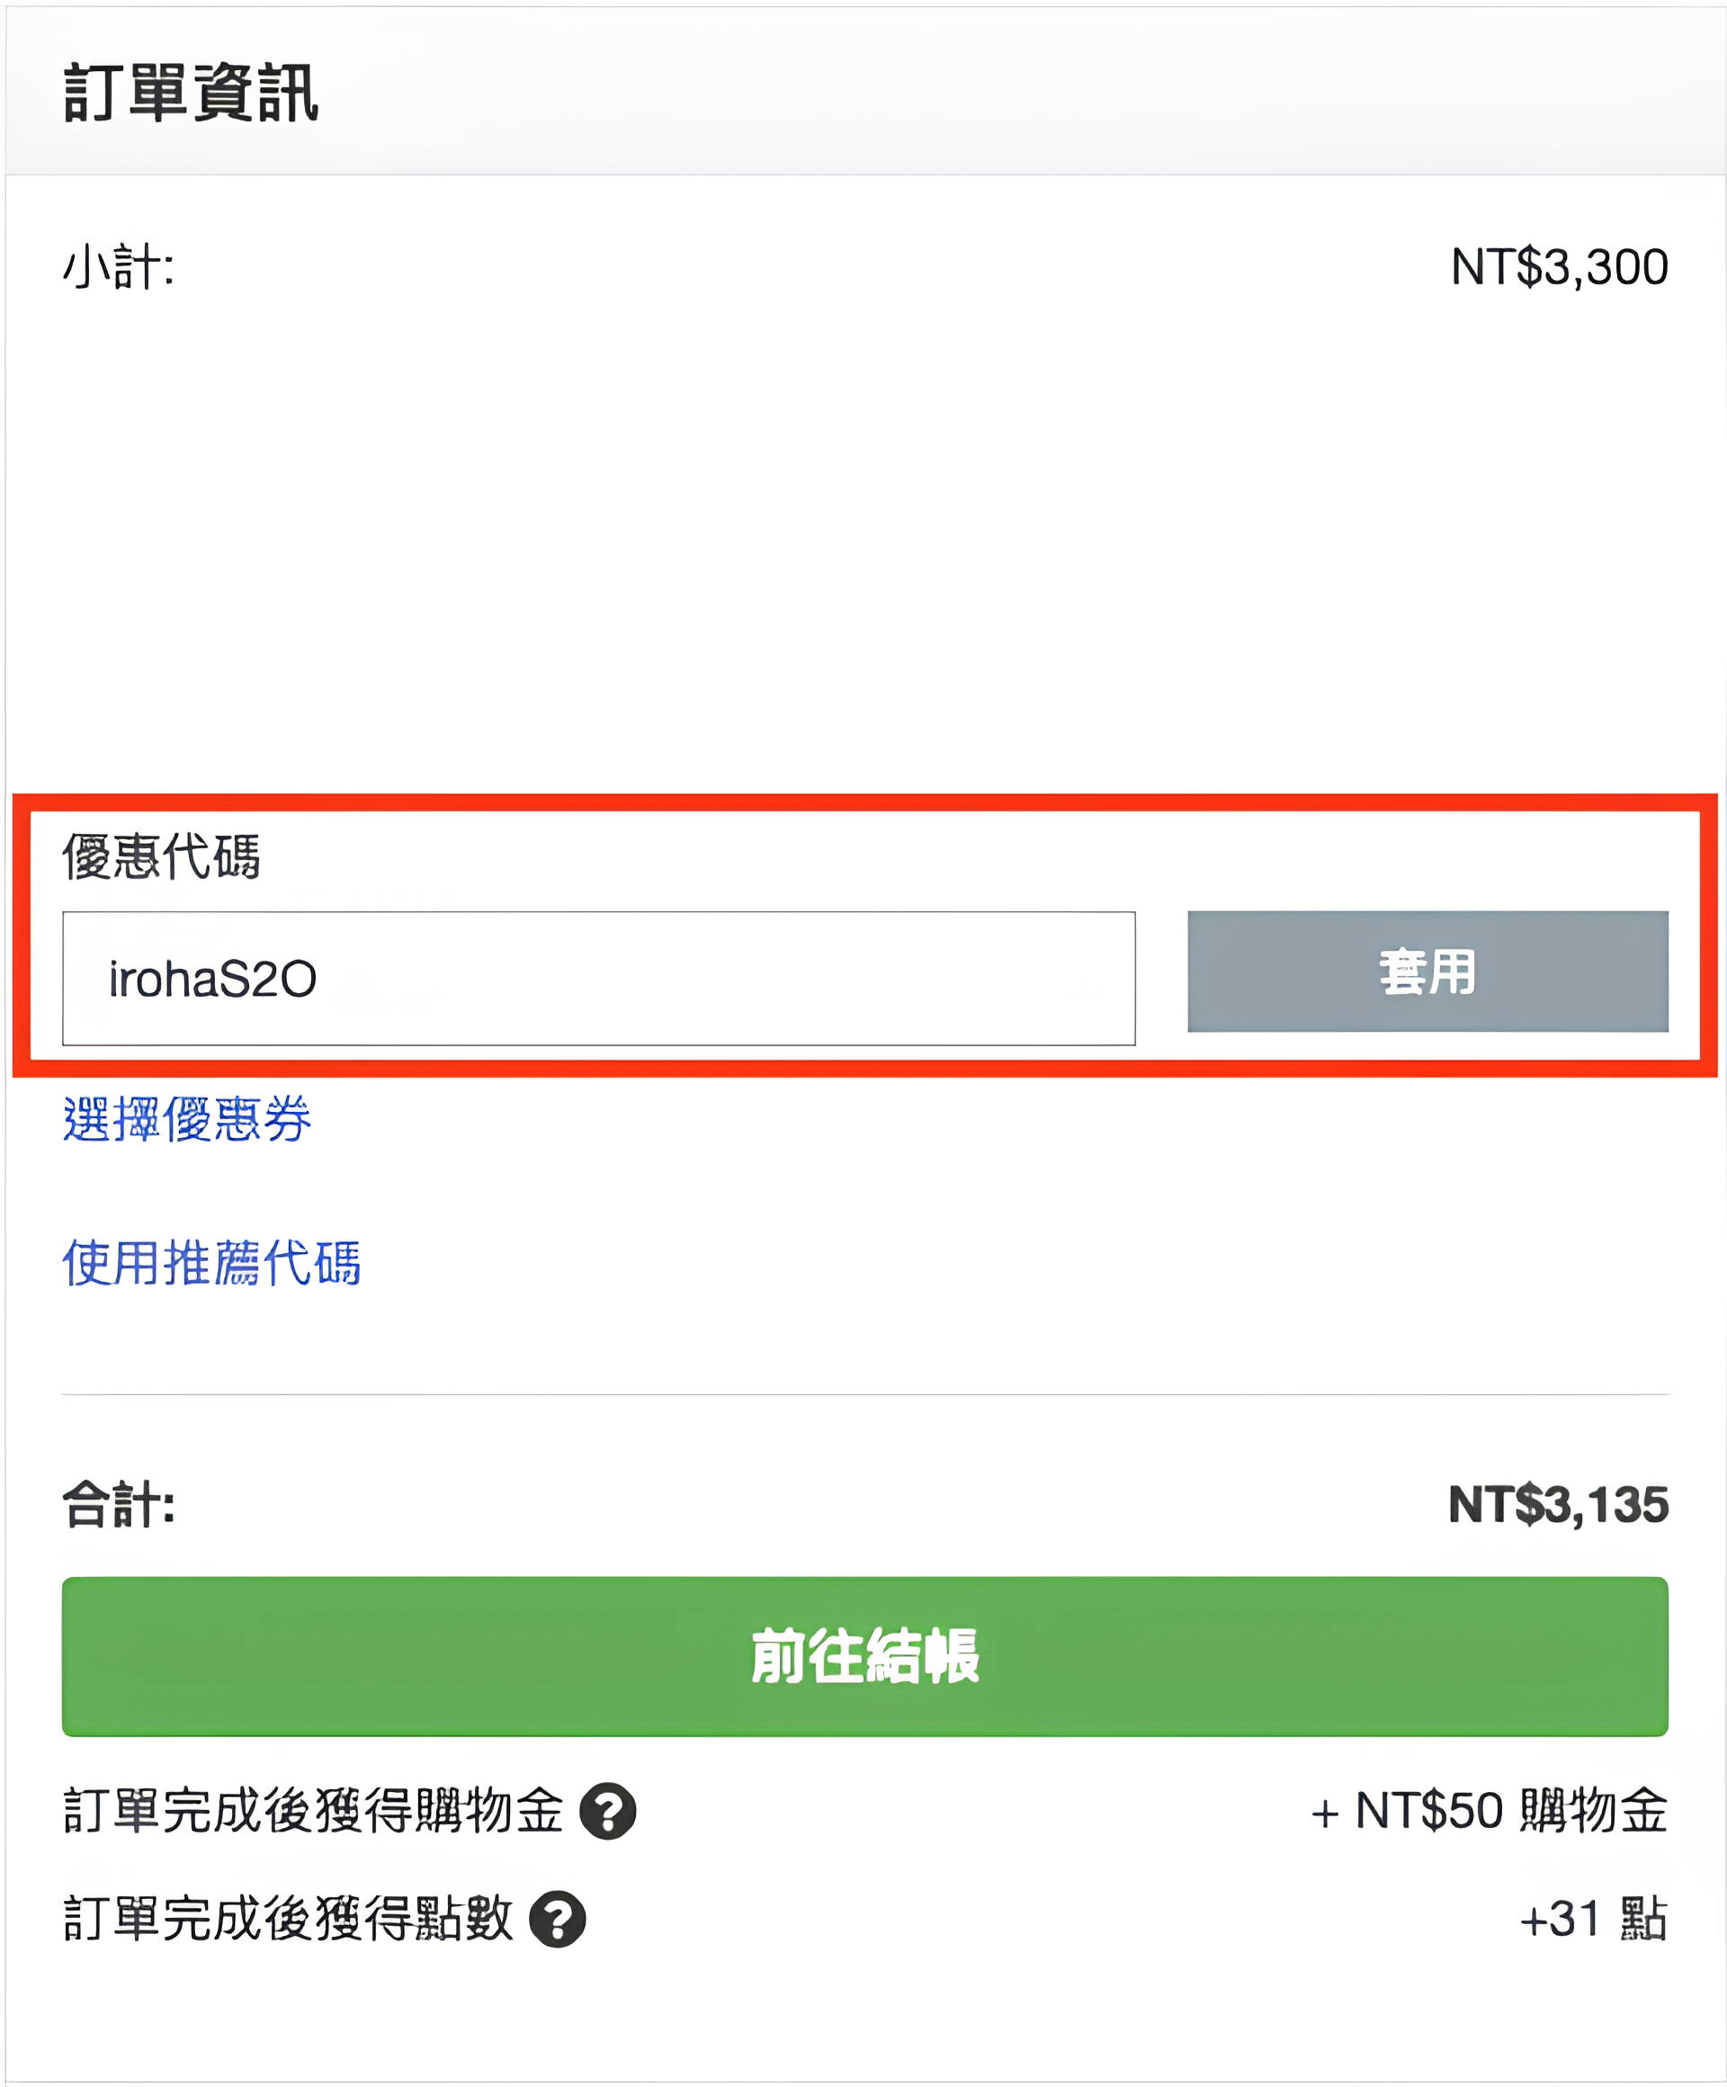Image resolution: width=1727 pixels, height=2087 pixels.
Task: Click the help icon beside 訂單完成後獲得購物金
Action: tap(607, 1811)
